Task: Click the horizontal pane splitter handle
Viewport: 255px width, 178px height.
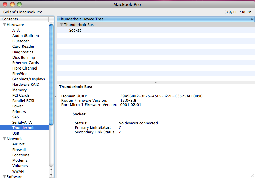Action: tap(156, 82)
